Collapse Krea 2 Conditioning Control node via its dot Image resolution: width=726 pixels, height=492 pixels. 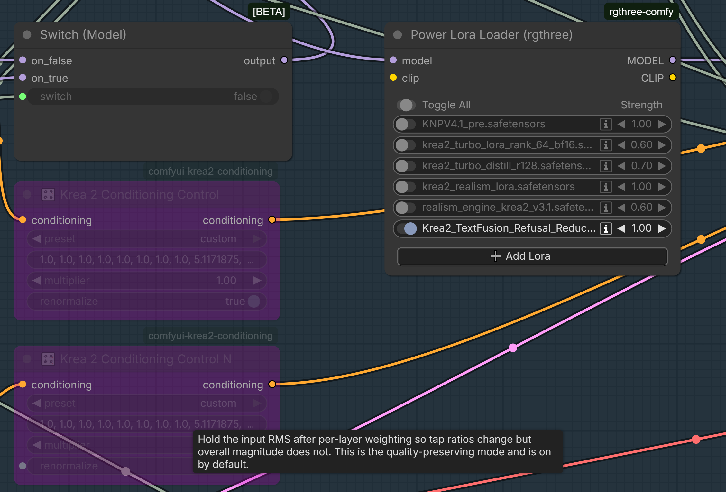27,194
